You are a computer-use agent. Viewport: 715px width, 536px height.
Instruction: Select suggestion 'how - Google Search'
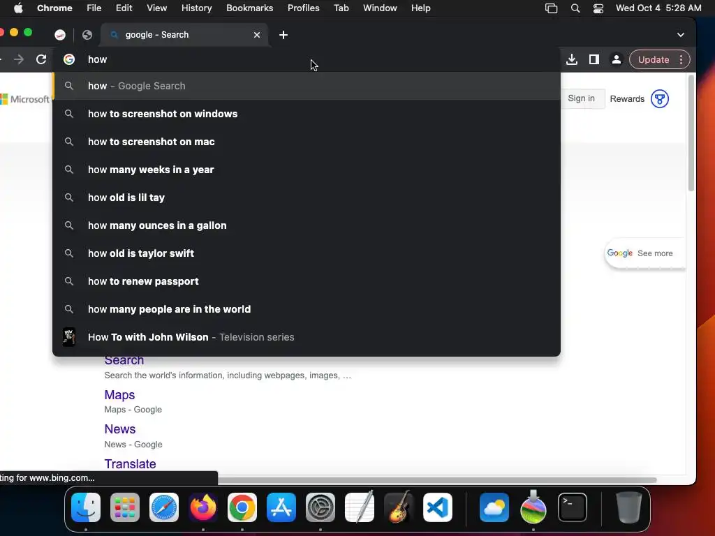tap(307, 86)
